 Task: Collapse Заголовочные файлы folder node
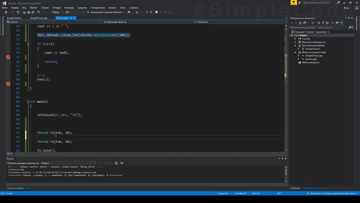[295, 45]
